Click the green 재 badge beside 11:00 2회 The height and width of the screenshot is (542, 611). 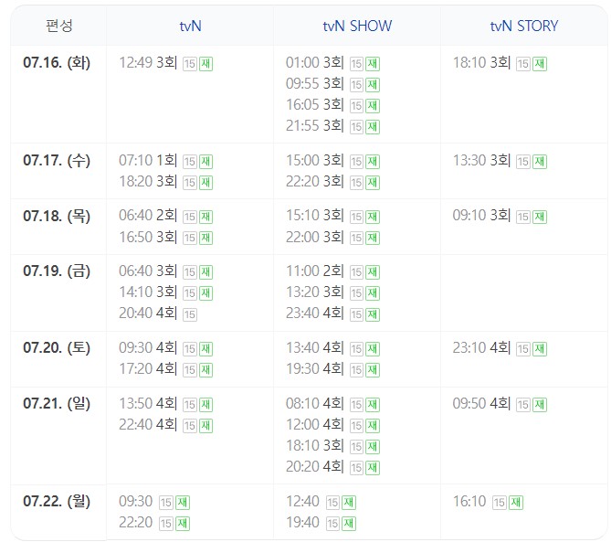[x=373, y=272]
